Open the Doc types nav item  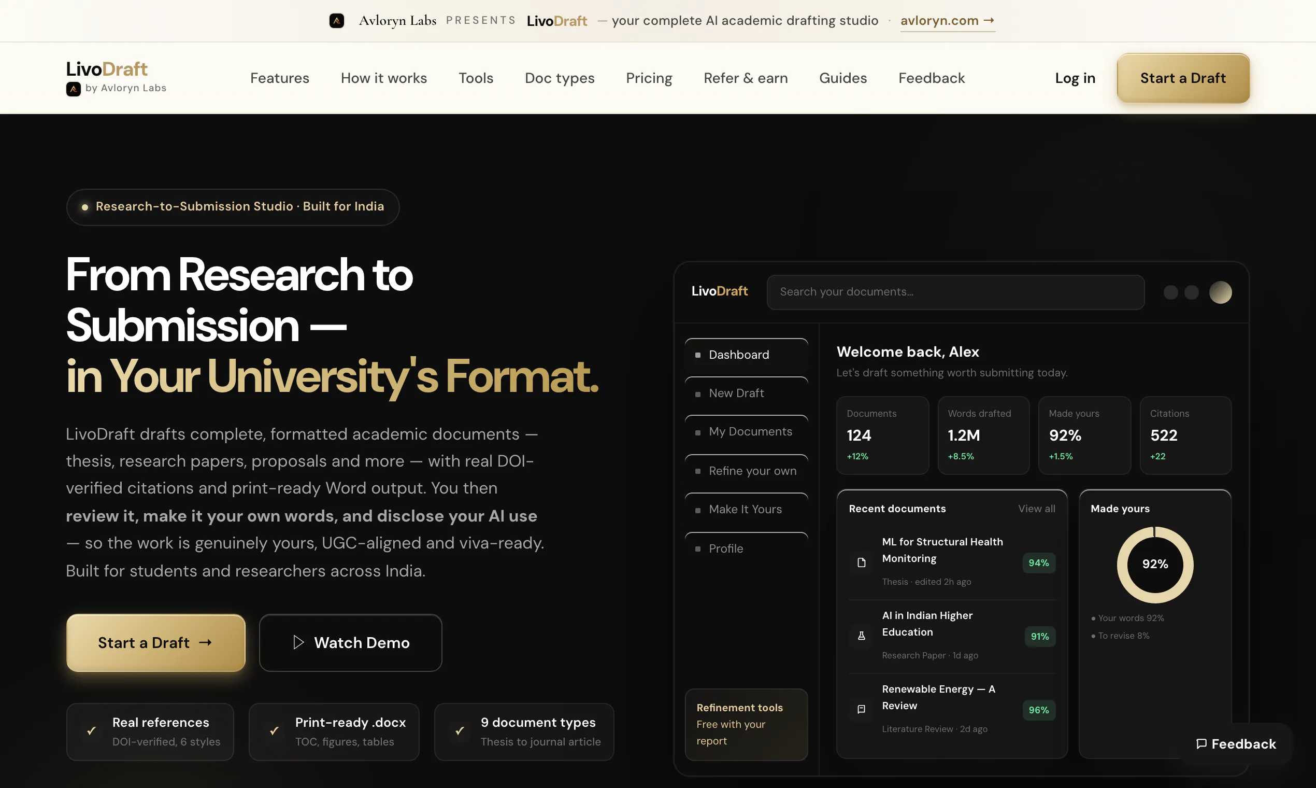[560, 78]
